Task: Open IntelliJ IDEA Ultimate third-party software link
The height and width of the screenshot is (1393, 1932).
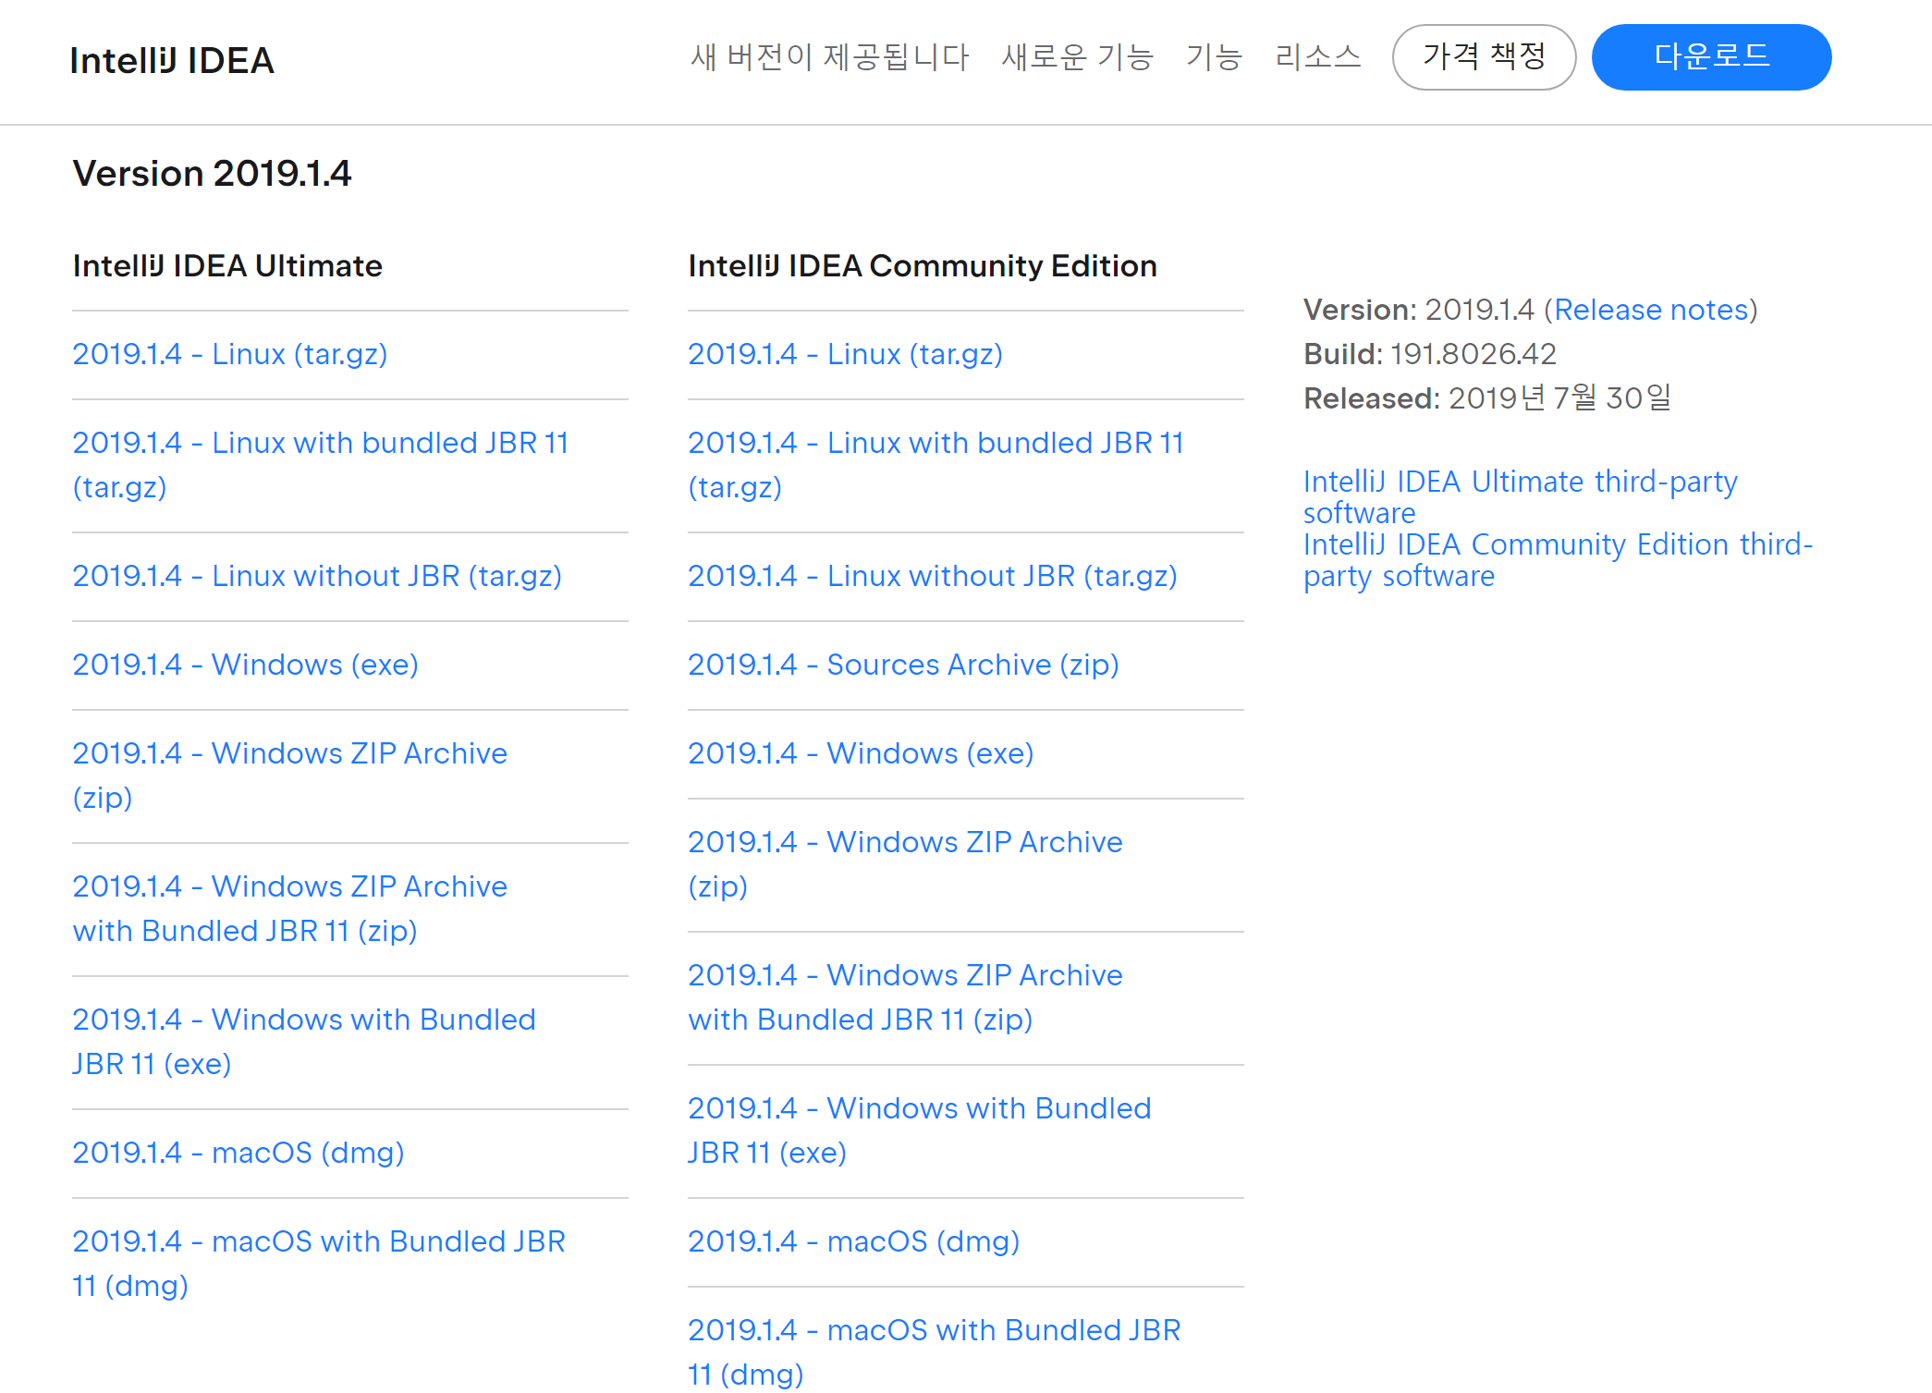Action: coord(1520,483)
